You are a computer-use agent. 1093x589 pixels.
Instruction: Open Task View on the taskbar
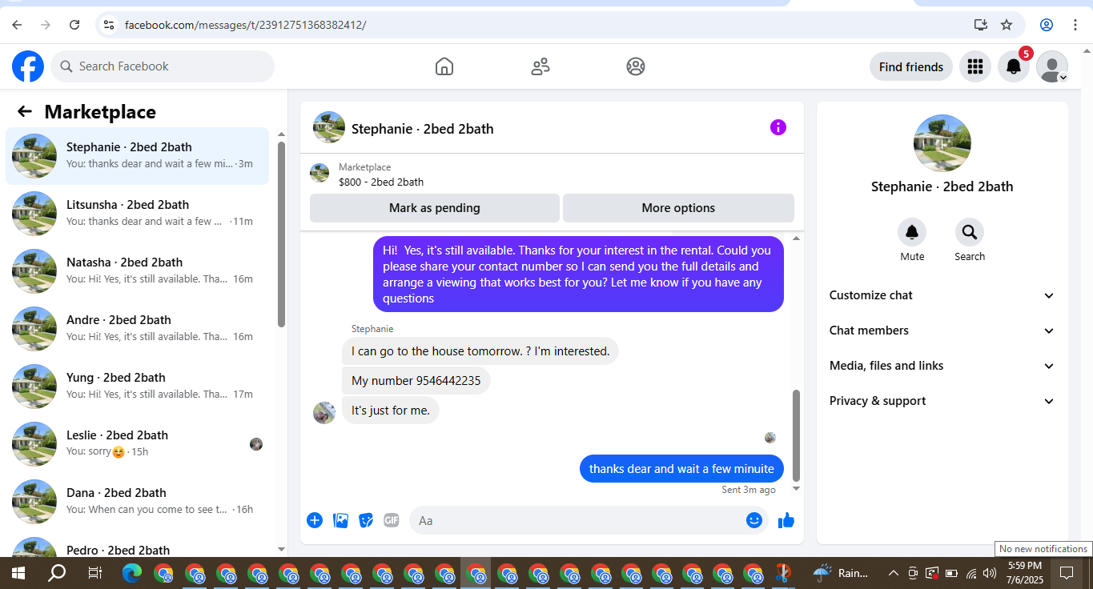(94, 573)
